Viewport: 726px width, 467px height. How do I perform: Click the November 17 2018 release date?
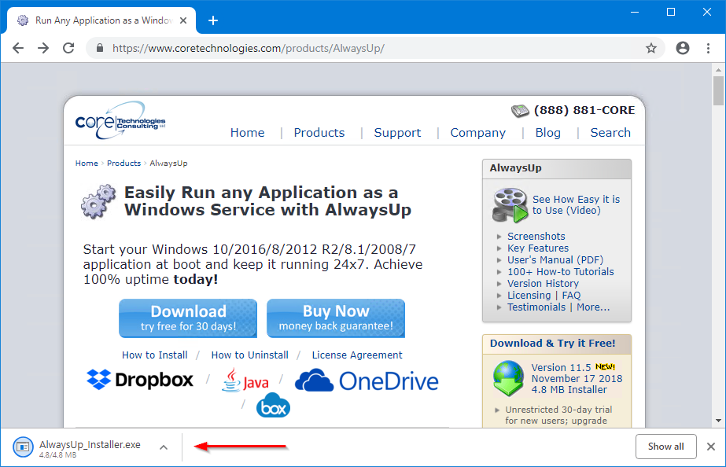577,379
